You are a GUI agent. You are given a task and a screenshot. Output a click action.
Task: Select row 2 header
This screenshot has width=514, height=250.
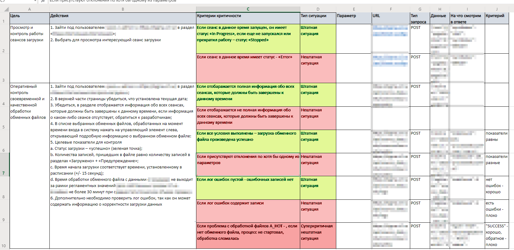click(x=4, y=39)
